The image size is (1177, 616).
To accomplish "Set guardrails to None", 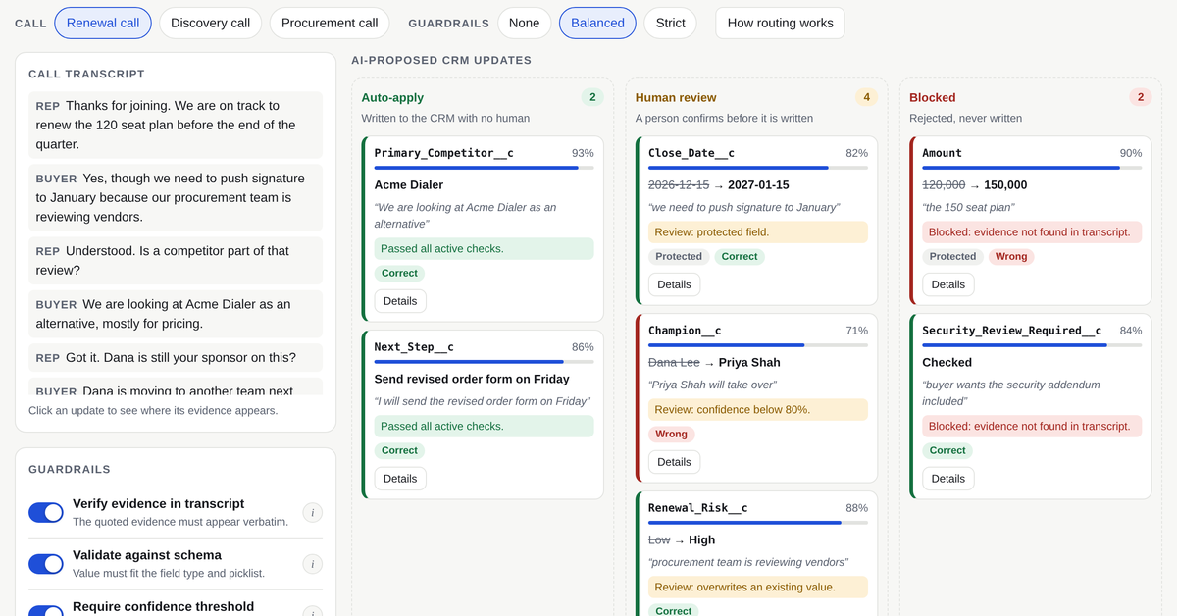I will pyautogui.click(x=524, y=23).
